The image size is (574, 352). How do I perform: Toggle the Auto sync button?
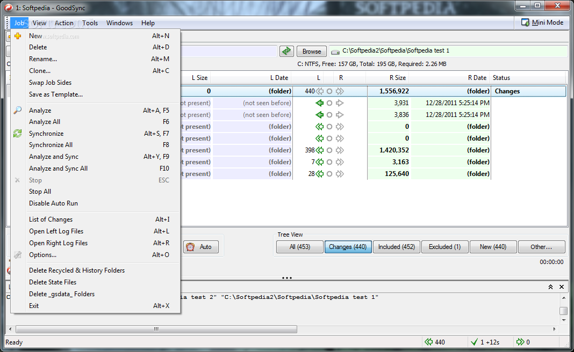coord(201,247)
